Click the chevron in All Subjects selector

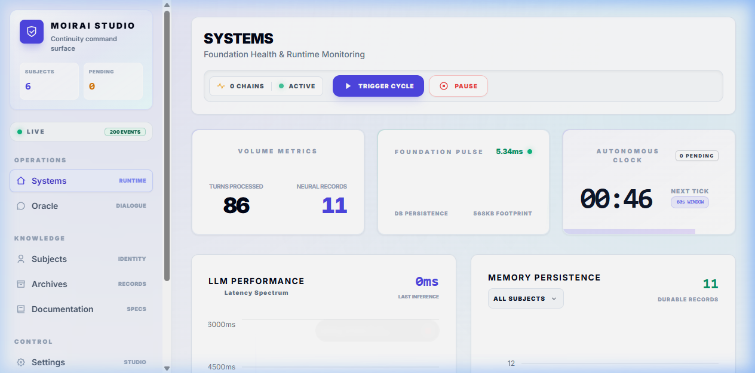tap(554, 298)
